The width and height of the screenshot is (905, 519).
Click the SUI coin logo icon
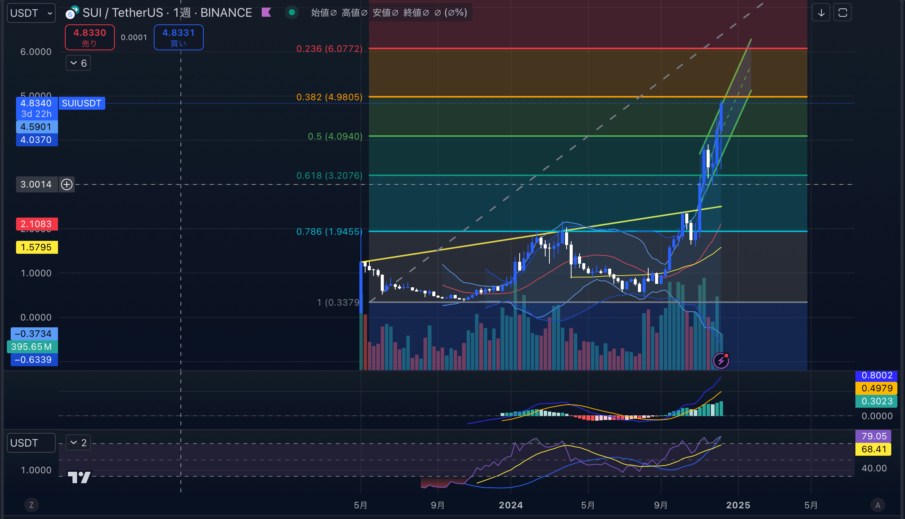(72, 13)
